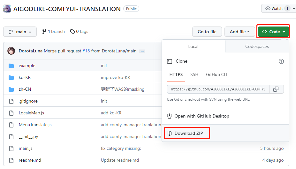Click Open with GitHub Desktop

point(201,116)
